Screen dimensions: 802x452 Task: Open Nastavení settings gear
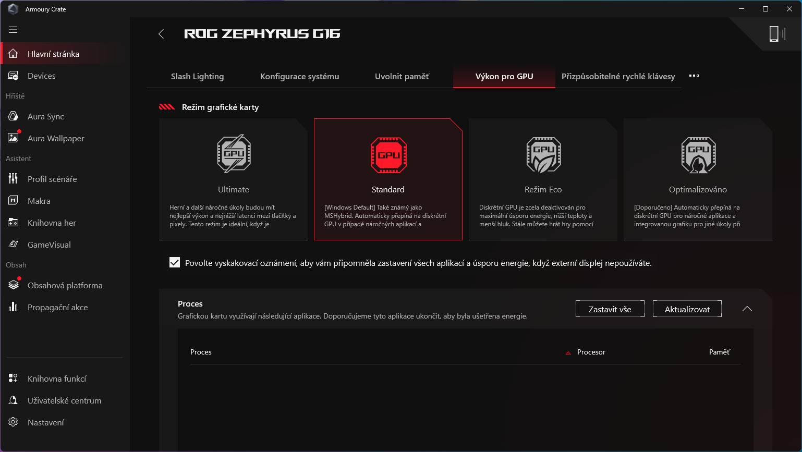[x=14, y=422]
